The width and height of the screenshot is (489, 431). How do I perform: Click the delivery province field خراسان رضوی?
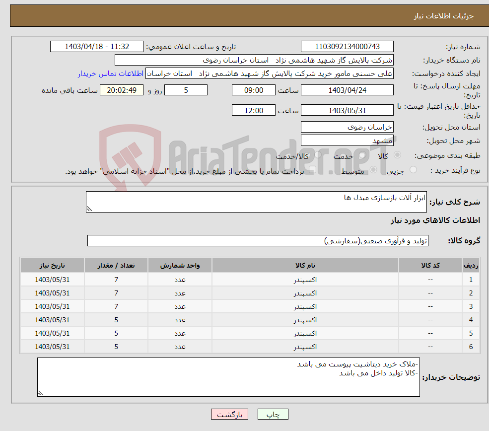347,127
